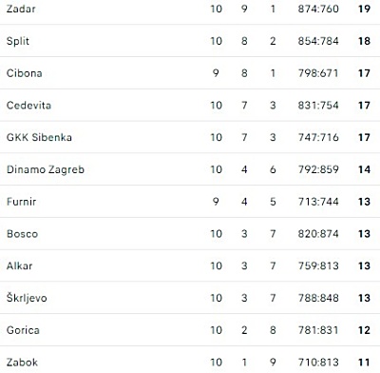Open the Zadar team row
This screenshot has height=373, width=380.
pos(190,10)
